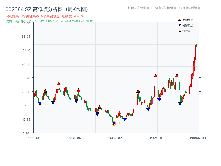Click the y-axis label 28.68
The width and height of the screenshot is (221, 166).
click(x=26, y=92)
